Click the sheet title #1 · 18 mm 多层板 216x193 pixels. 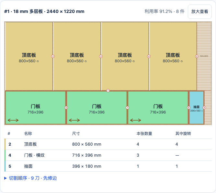pos(44,11)
